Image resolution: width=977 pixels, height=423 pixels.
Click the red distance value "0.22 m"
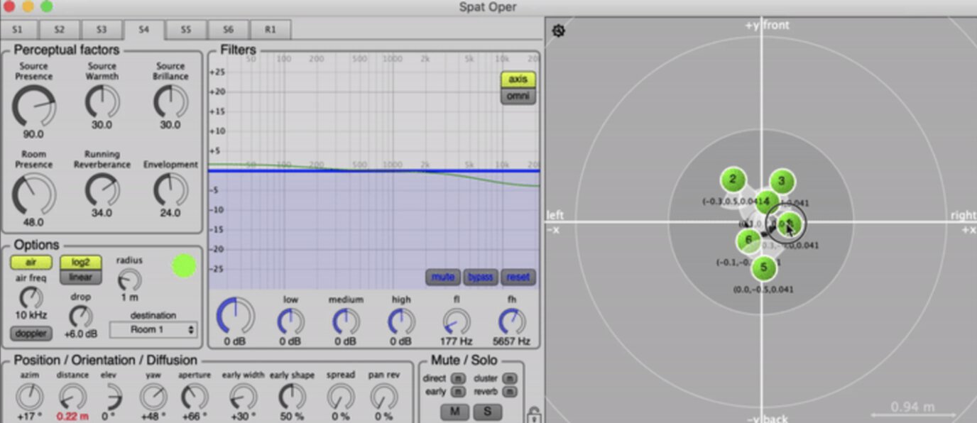[72, 416]
